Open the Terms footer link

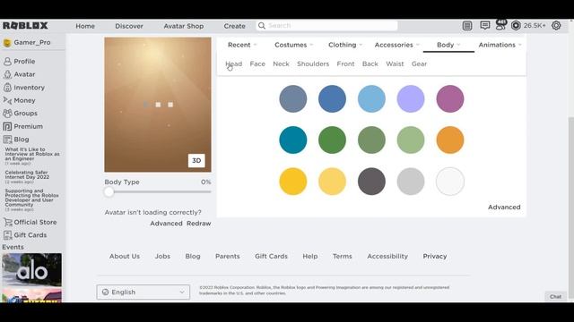coord(343,257)
